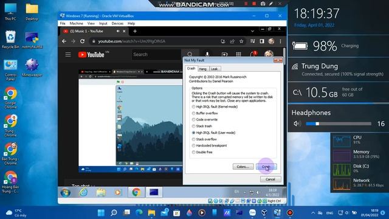
Task: Click the YouTube search box
Action: 156,54
